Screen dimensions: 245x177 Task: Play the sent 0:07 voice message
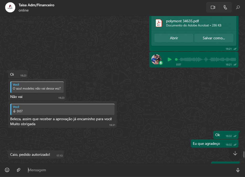coord(169,59)
